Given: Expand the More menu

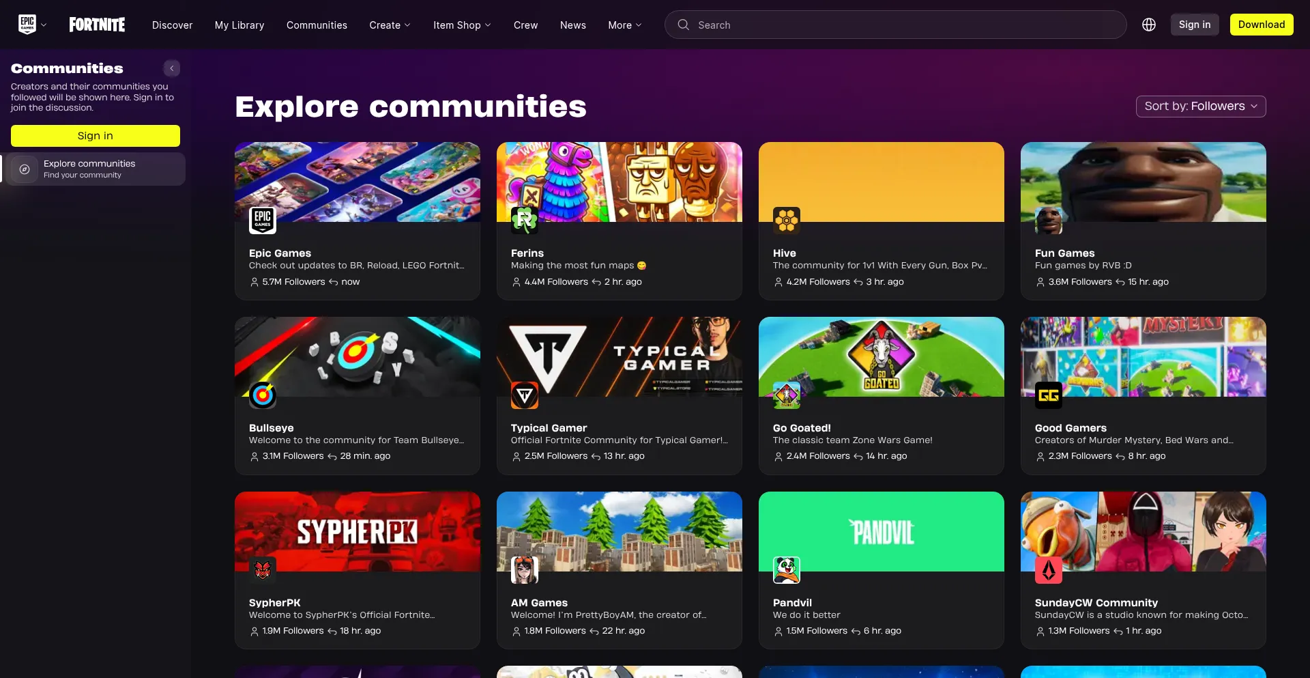Looking at the screenshot, I should [624, 25].
